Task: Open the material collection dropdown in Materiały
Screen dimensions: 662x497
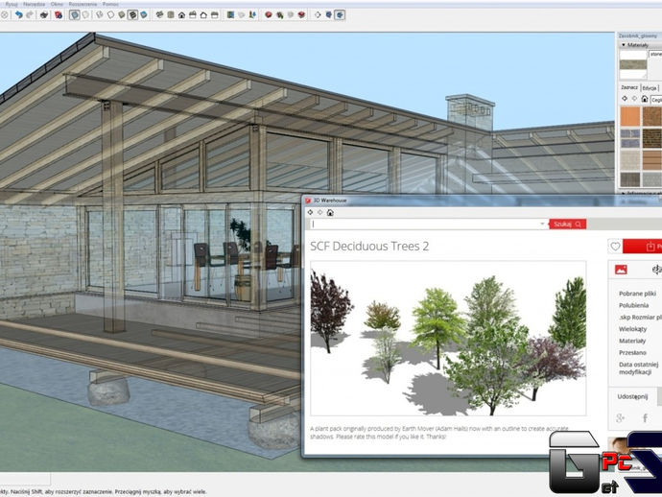Action: pyautogui.click(x=656, y=100)
